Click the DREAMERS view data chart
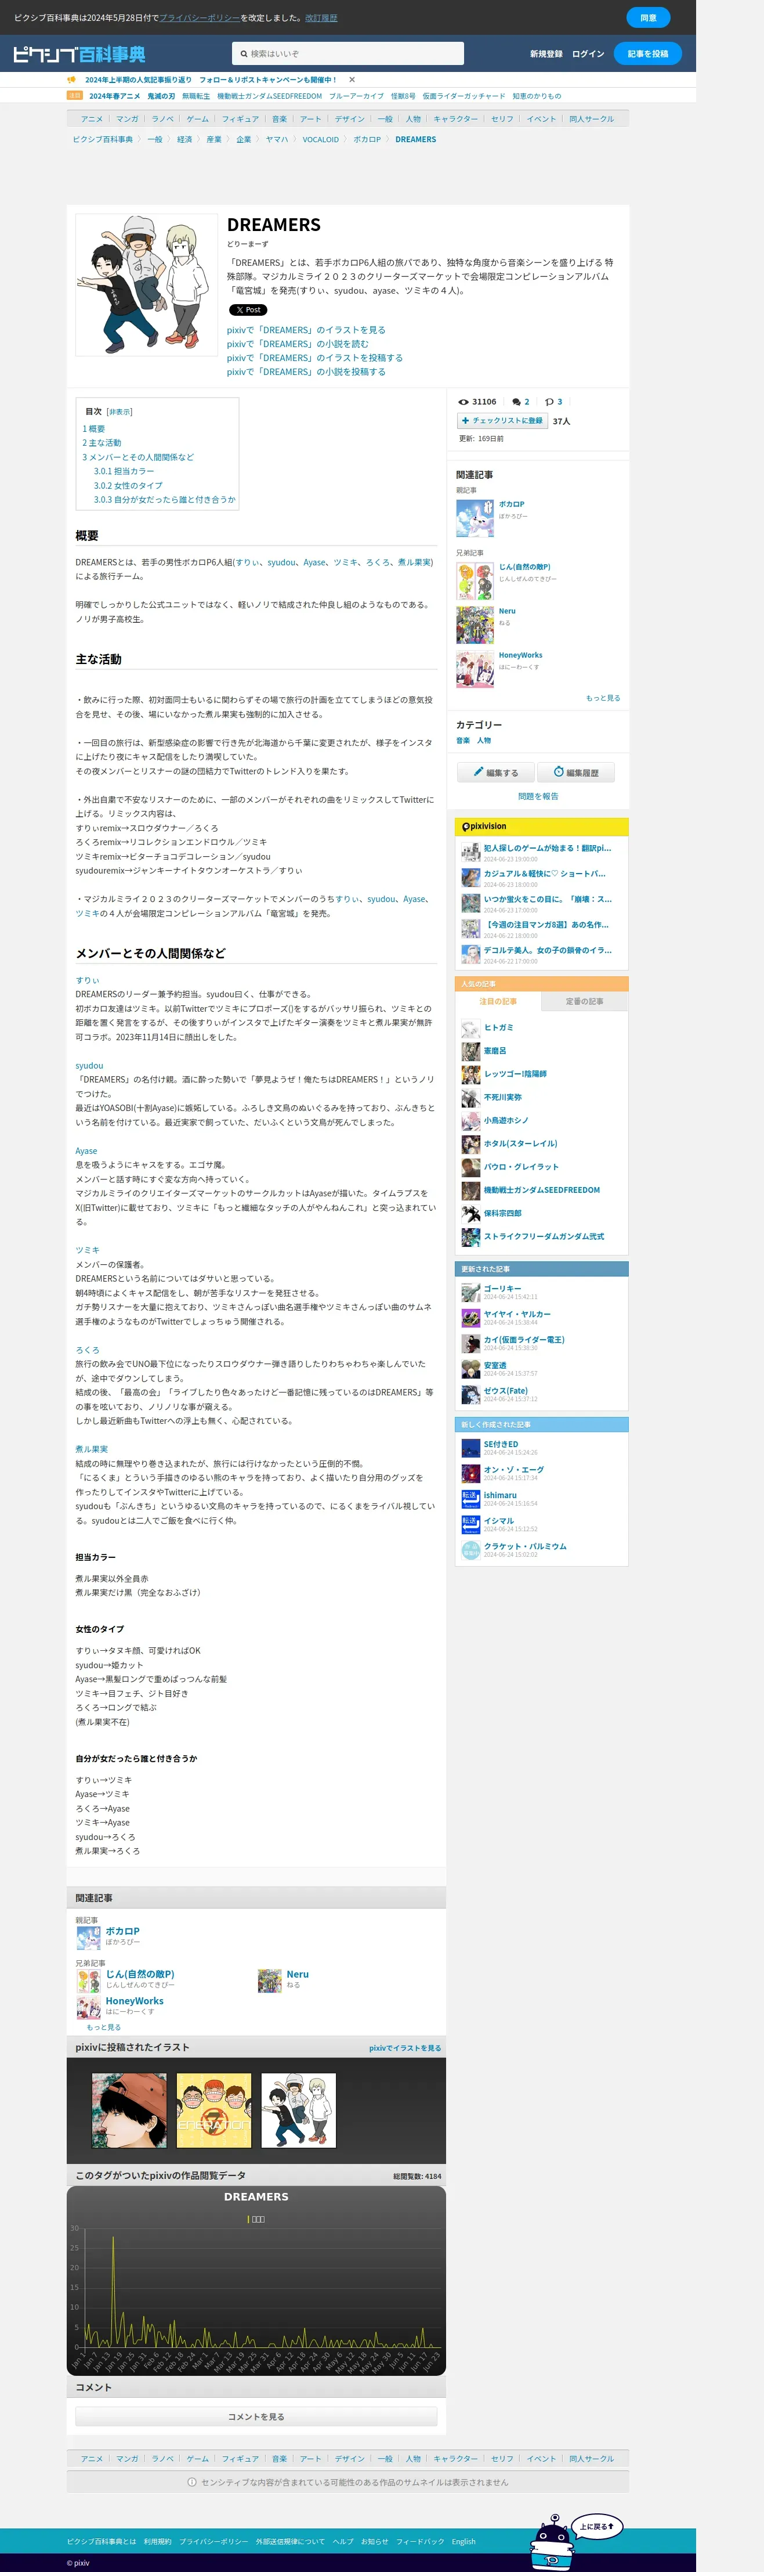 (256, 2281)
